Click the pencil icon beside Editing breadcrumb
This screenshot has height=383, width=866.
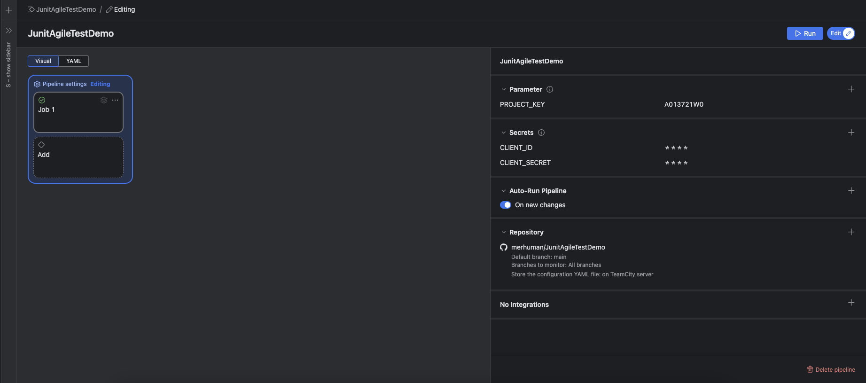tap(109, 9)
